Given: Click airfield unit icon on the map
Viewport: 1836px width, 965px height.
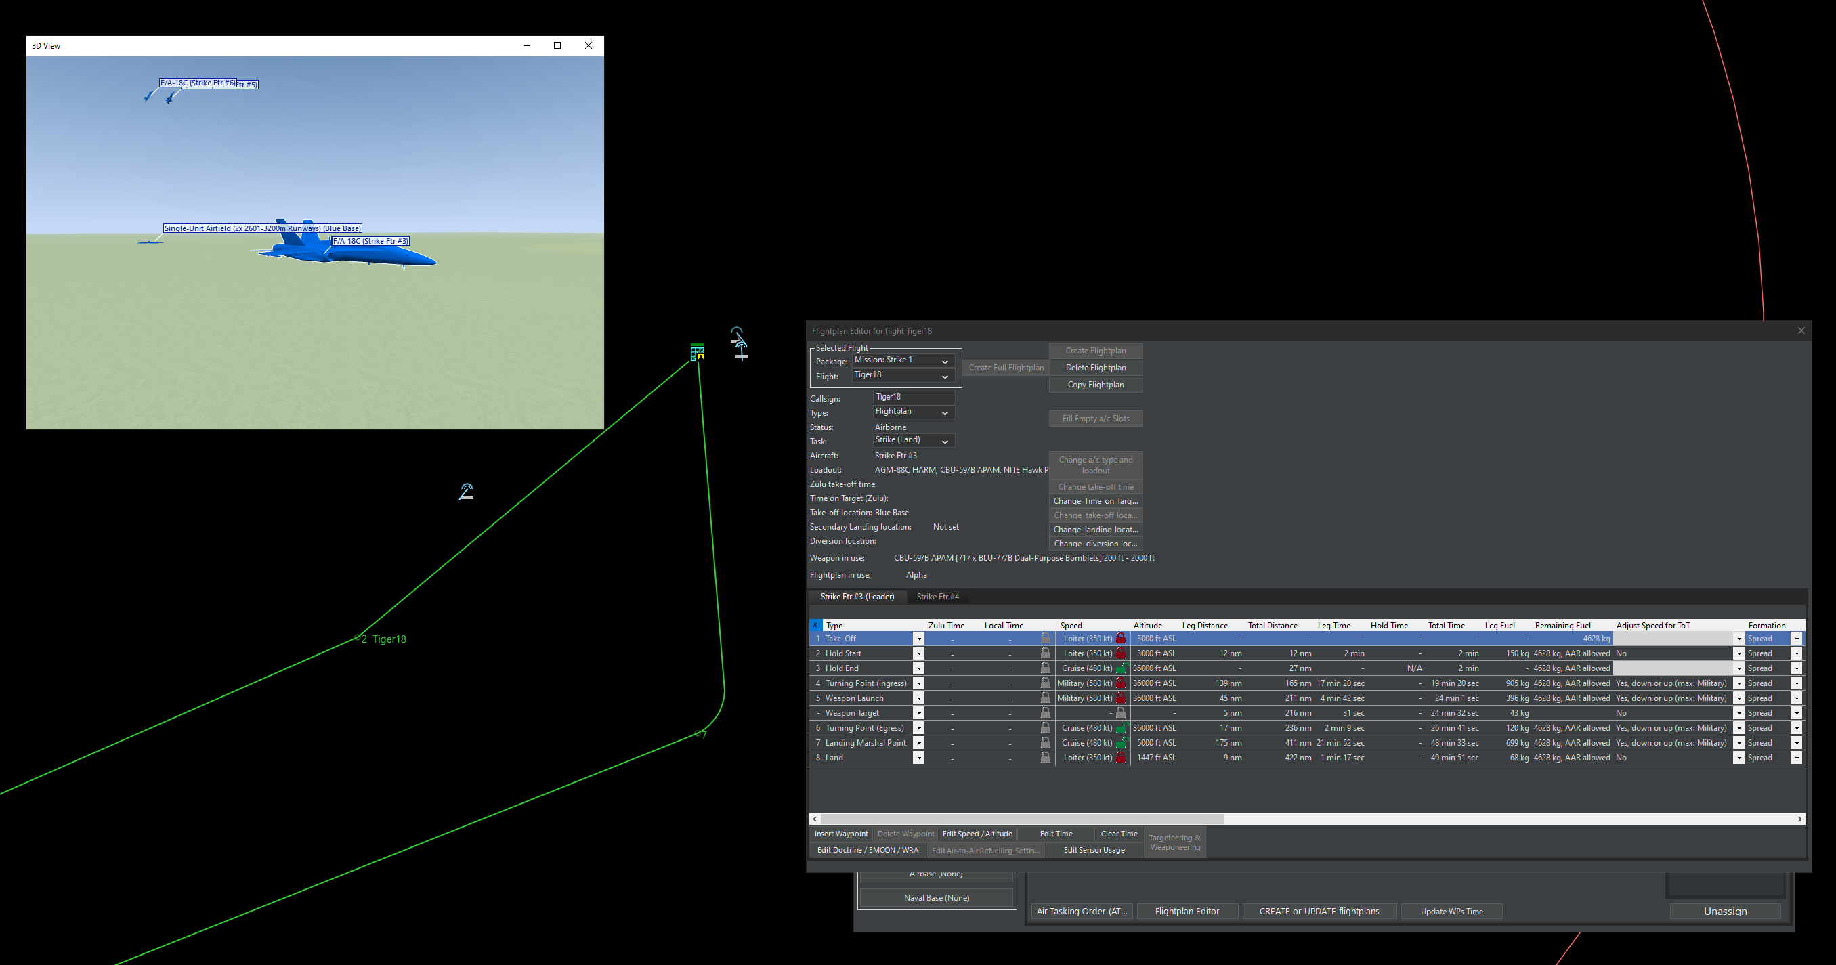Looking at the screenshot, I should tap(698, 353).
